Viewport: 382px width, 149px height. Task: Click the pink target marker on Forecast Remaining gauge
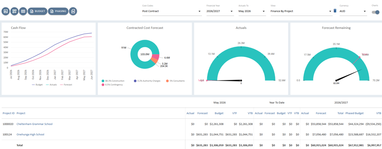357,60
